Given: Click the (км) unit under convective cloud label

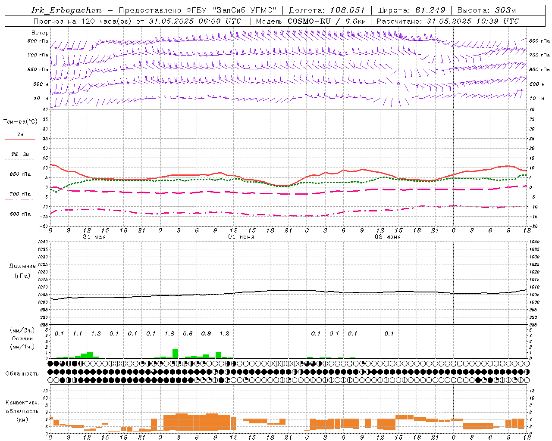Looking at the screenshot, I should (x=22, y=419).
